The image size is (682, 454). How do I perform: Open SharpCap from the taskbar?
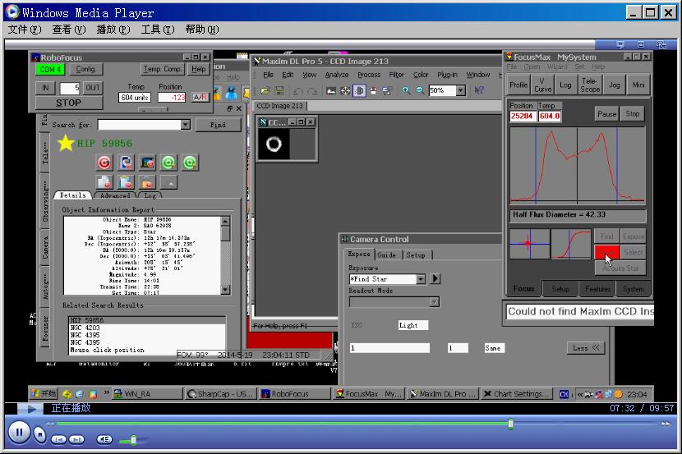[x=219, y=394]
